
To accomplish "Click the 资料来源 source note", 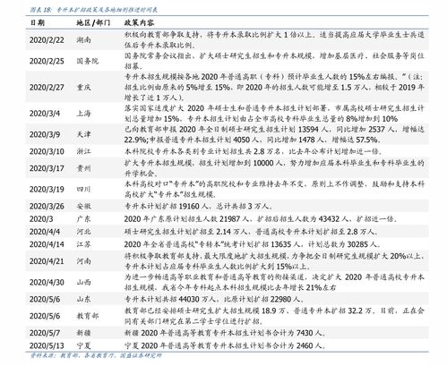I will coord(96,355).
